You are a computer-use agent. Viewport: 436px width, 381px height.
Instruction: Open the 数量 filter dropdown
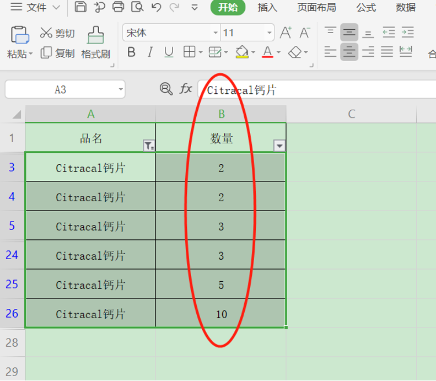(x=279, y=146)
